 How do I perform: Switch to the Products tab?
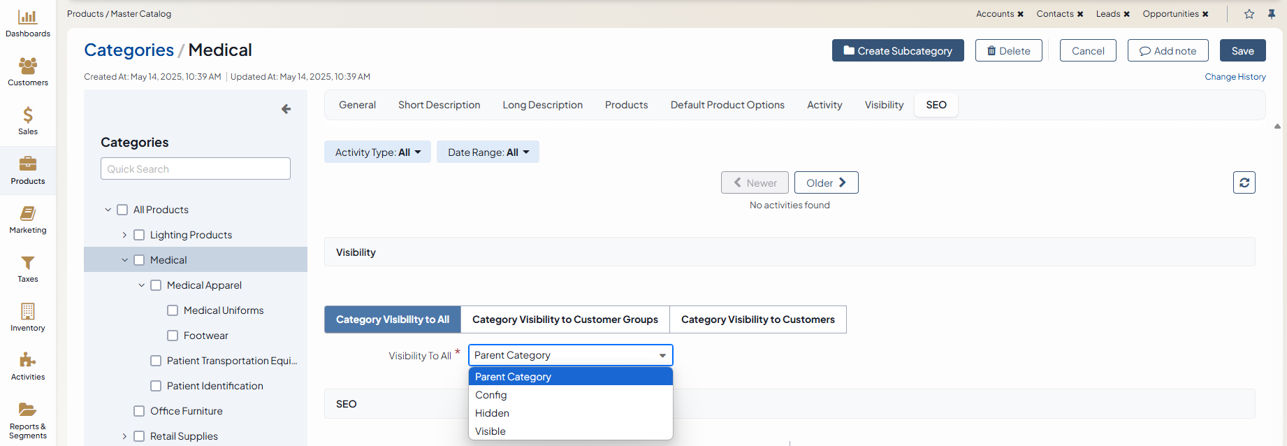tap(626, 105)
